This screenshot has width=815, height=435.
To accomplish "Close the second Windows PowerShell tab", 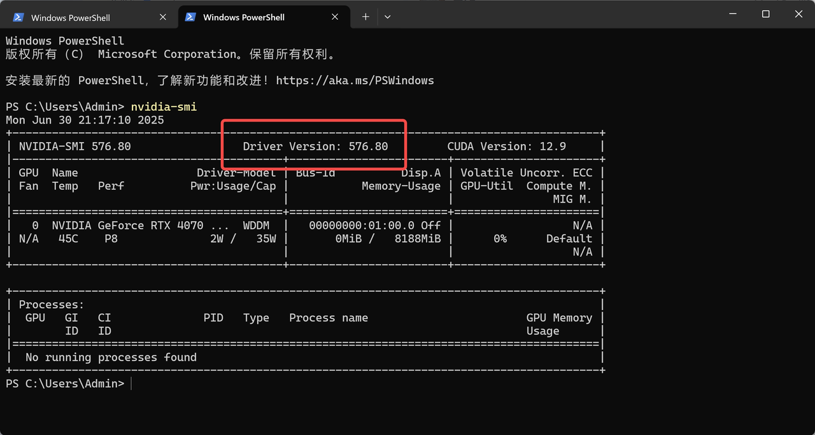I will 335,17.
